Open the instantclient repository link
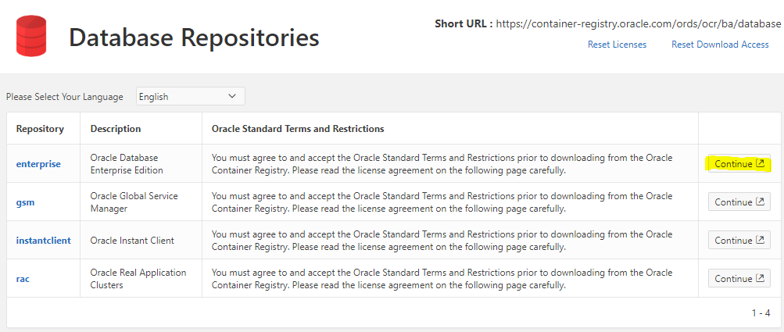784x332 pixels. [43, 241]
